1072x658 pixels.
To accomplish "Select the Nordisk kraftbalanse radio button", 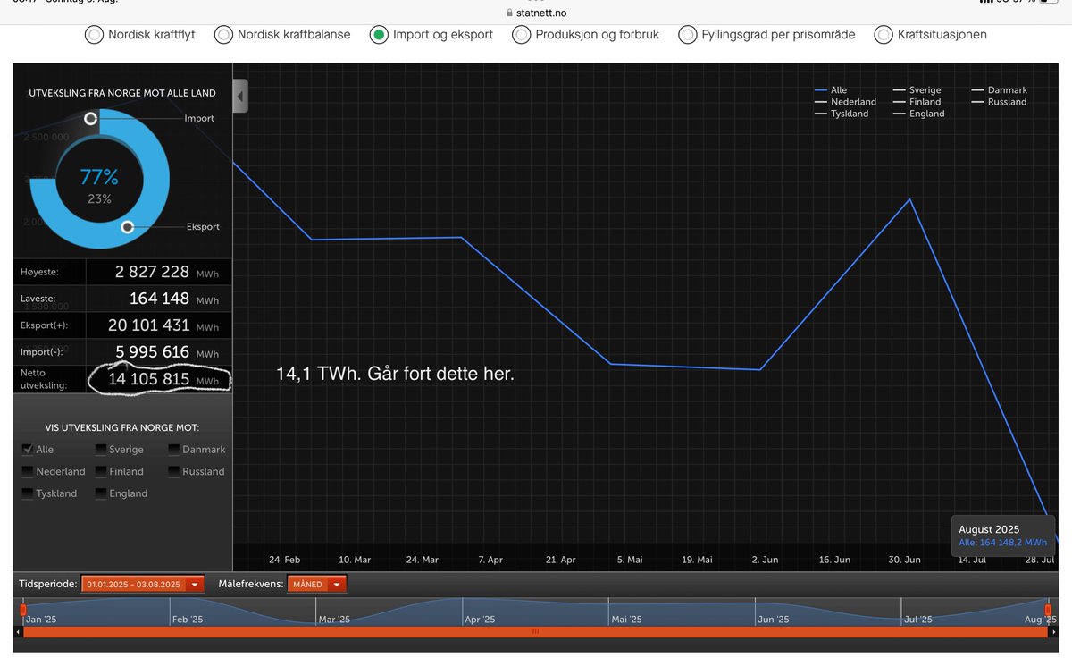I will [223, 35].
